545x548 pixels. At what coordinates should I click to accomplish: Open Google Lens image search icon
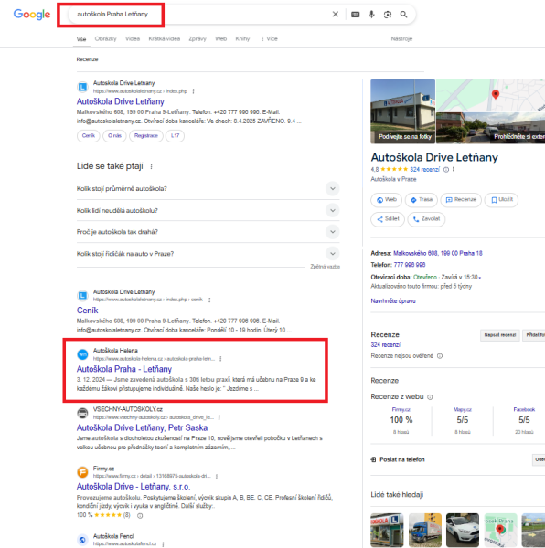[x=387, y=15]
